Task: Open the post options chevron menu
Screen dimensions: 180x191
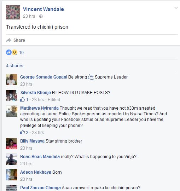Action: (x=176, y=8)
